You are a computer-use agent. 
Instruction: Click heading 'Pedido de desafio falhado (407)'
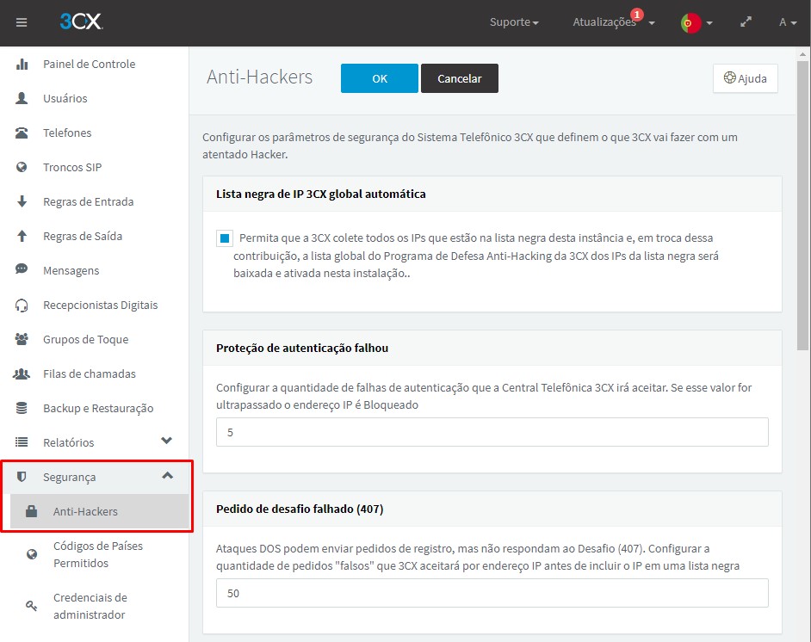pos(300,509)
